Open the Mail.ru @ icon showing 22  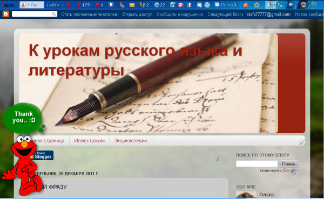tap(160, 5)
